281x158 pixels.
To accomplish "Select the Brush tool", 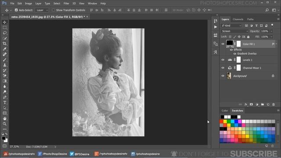I will coord(5,60).
